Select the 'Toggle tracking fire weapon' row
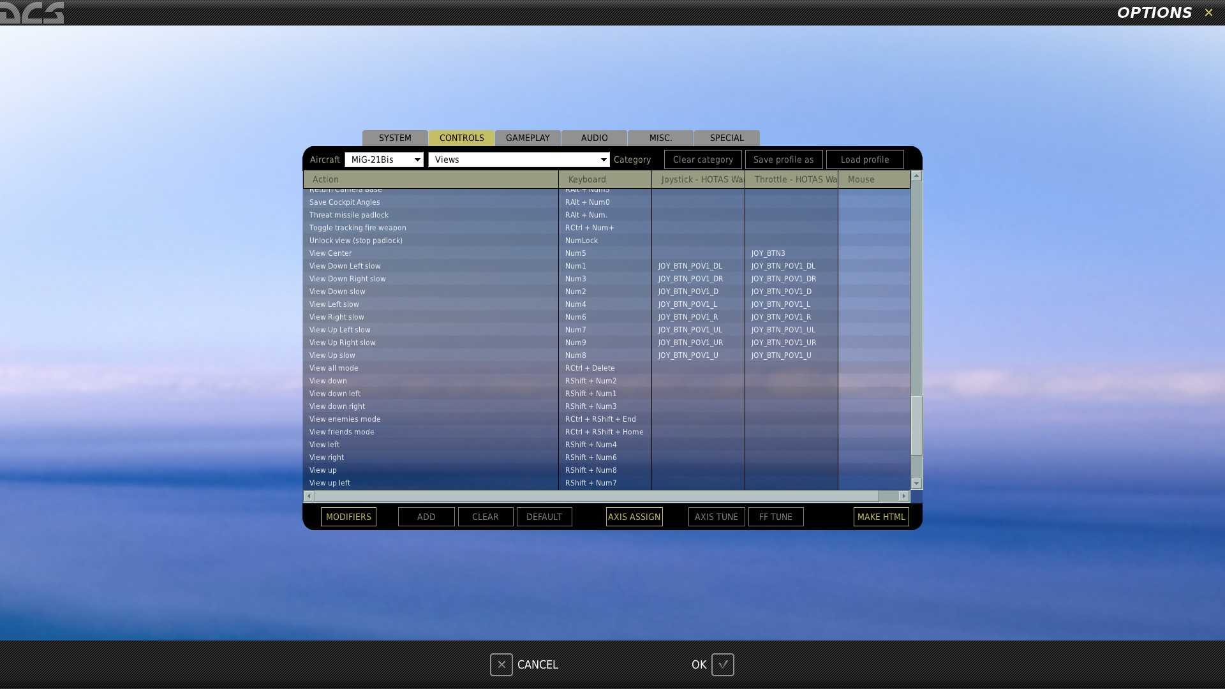Image resolution: width=1225 pixels, height=689 pixels. click(607, 228)
